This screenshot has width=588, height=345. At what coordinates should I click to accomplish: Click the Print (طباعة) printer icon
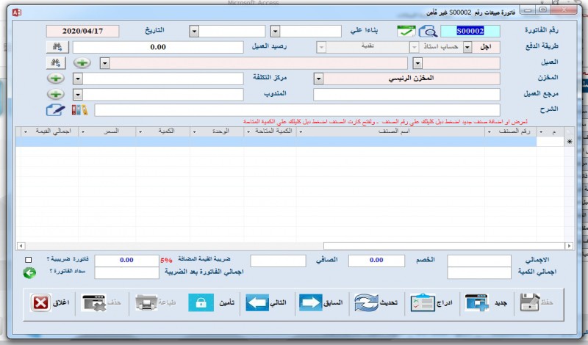(146, 302)
